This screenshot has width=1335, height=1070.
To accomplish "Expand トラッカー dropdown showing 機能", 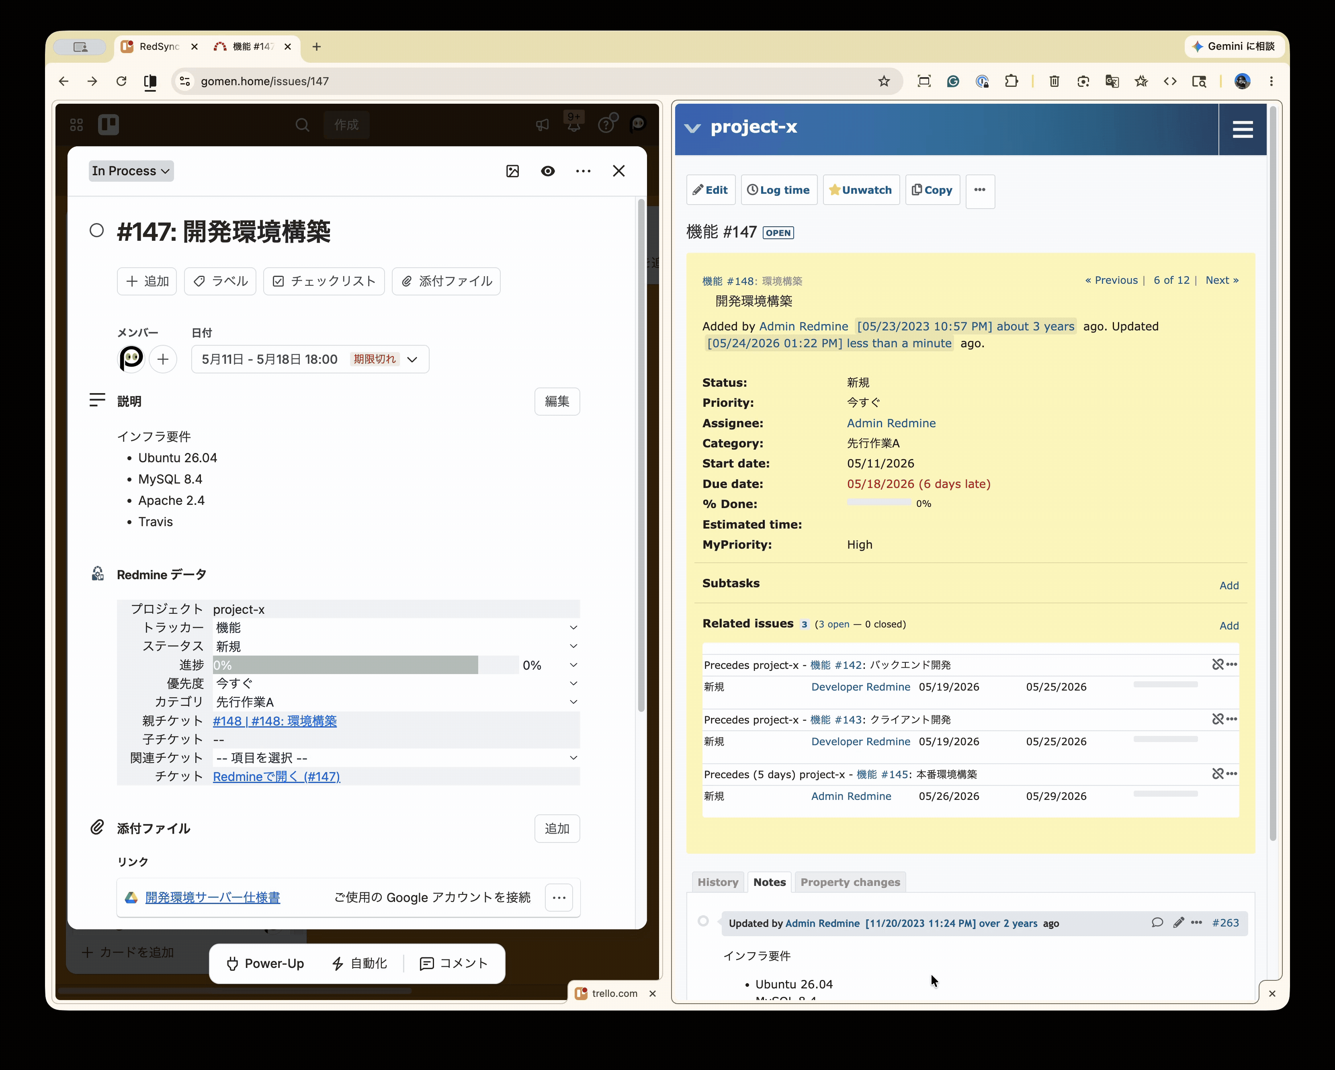I will (396, 628).
